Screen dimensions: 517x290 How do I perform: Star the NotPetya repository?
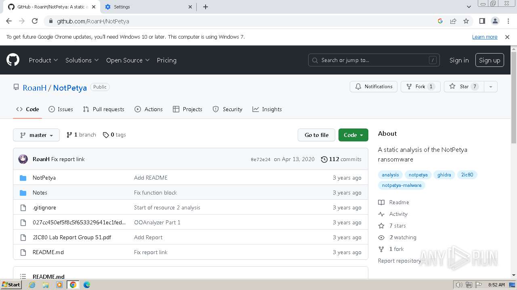click(464, 87)
